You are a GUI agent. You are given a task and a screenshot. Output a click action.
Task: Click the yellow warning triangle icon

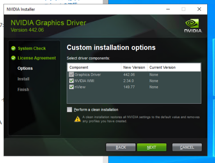[78, 119]
